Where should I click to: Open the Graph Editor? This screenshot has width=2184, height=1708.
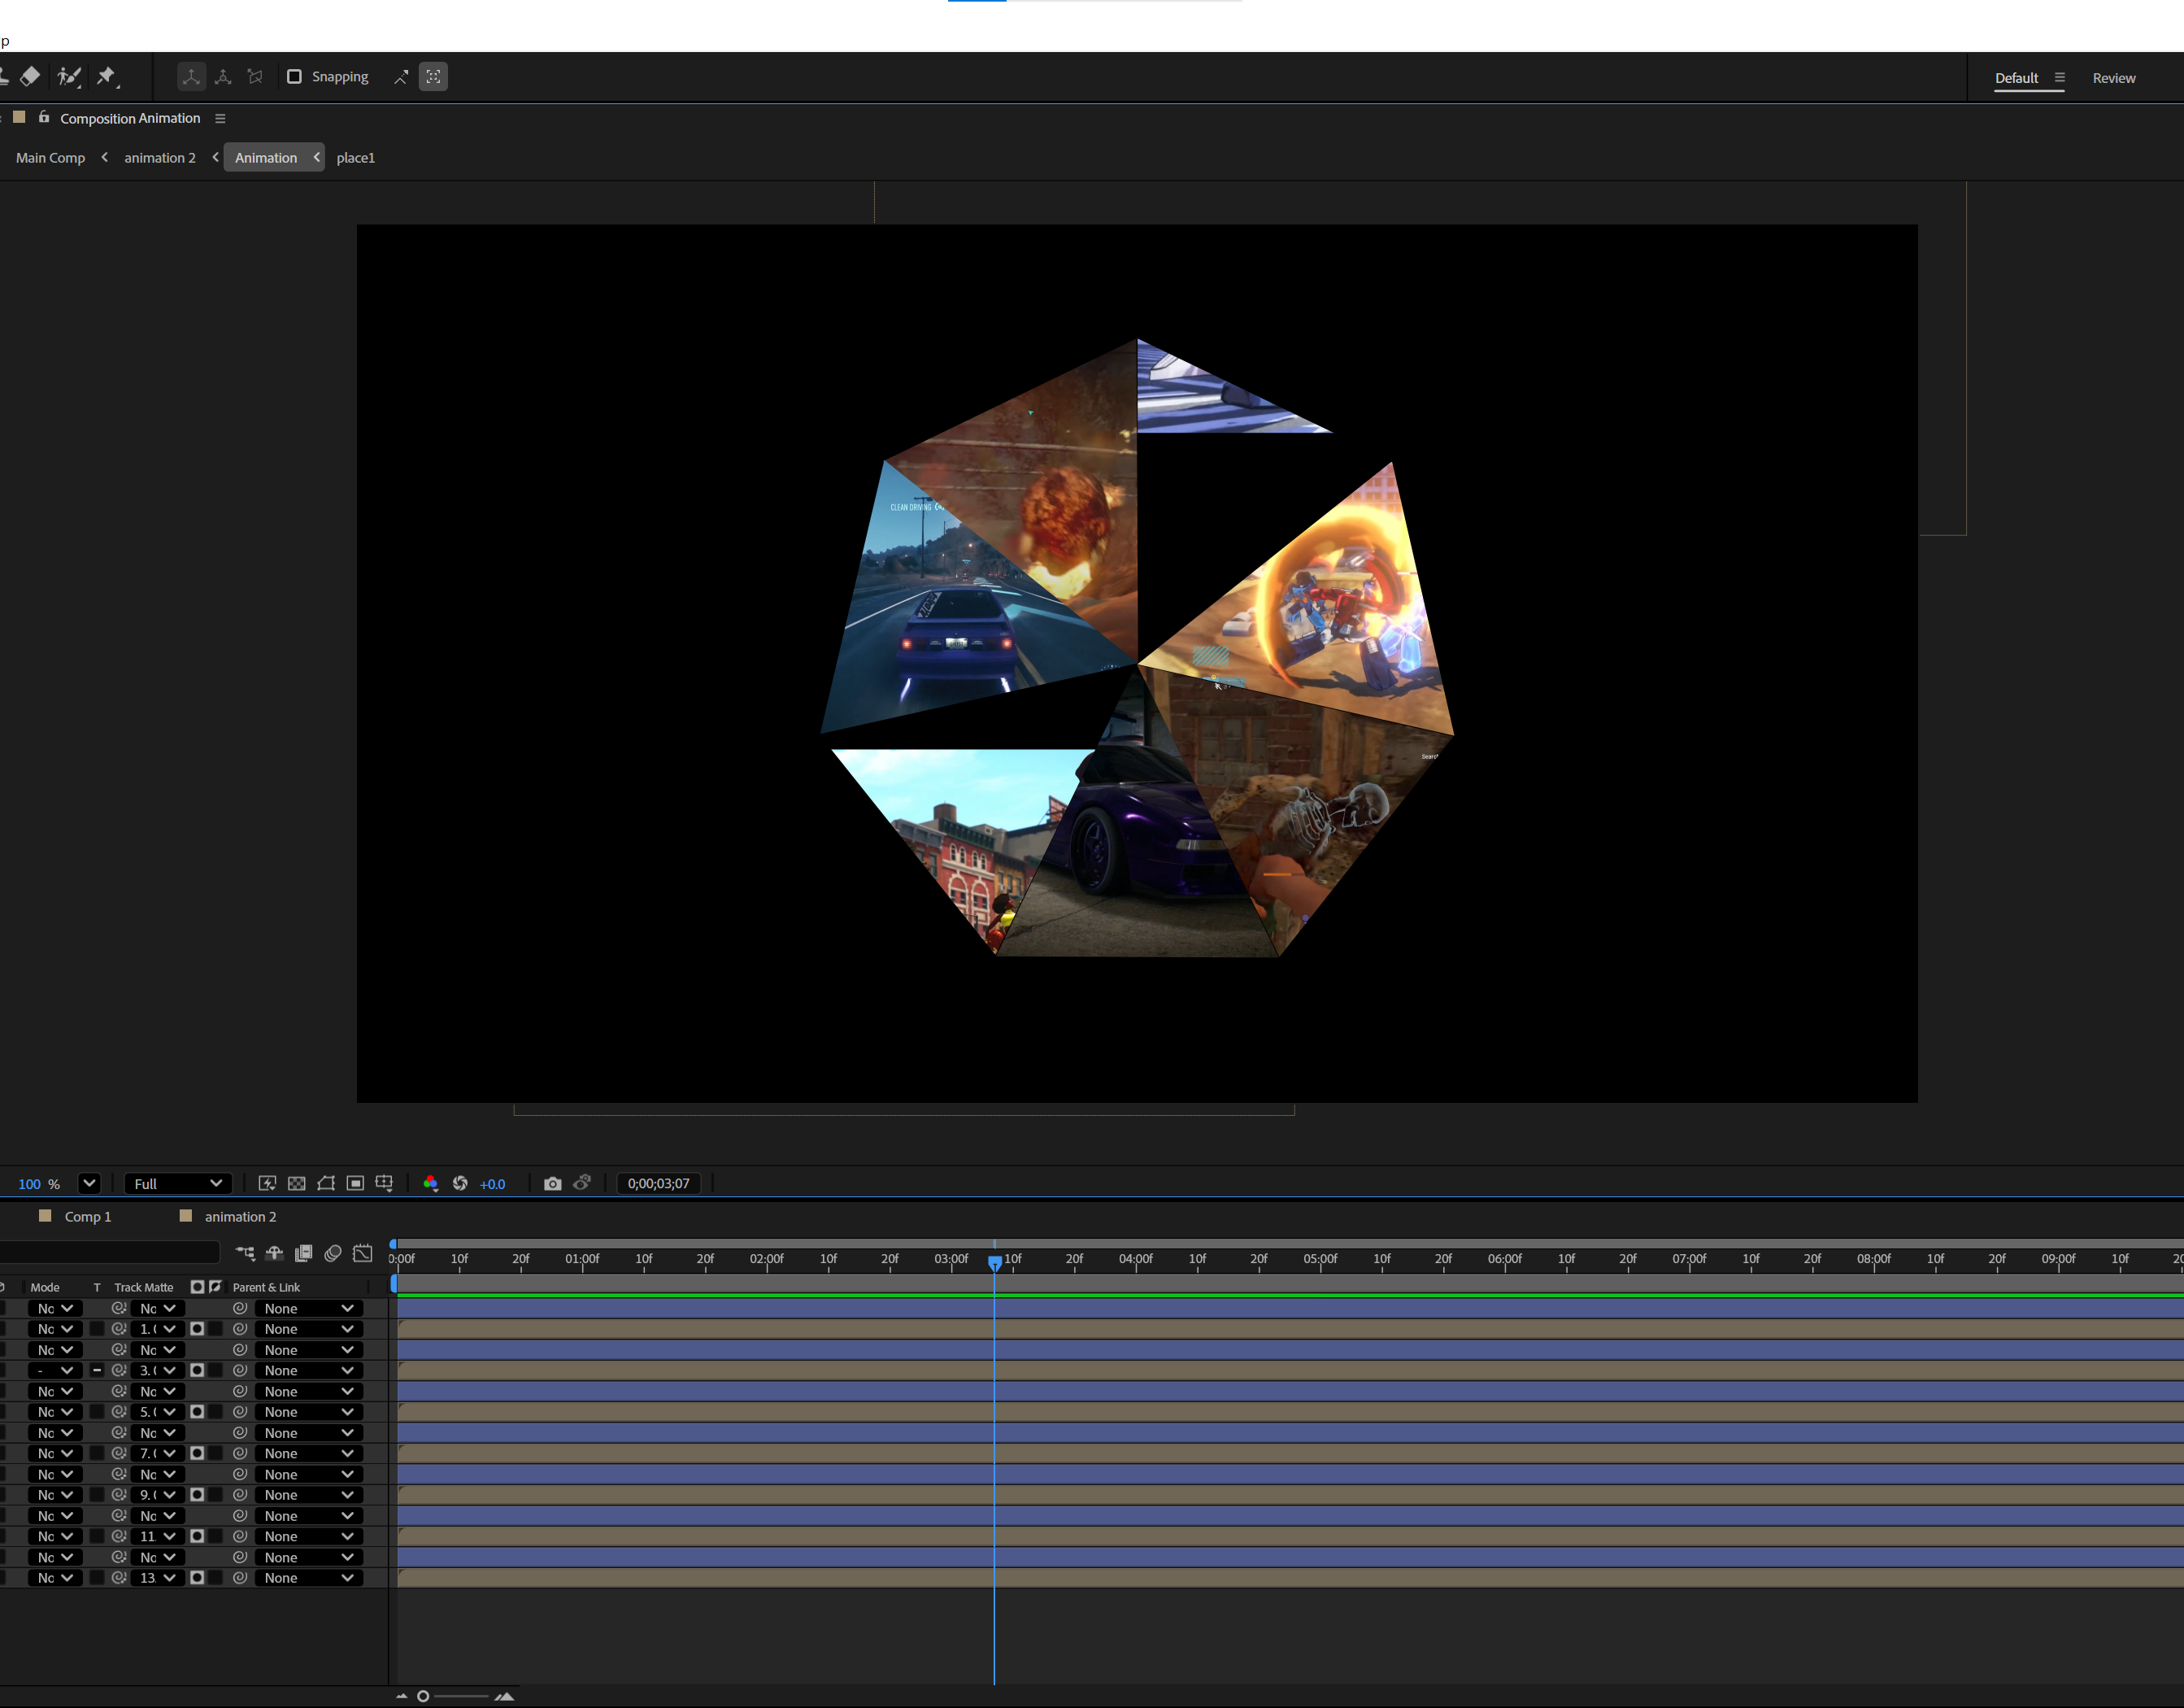tap(363, 1253)
